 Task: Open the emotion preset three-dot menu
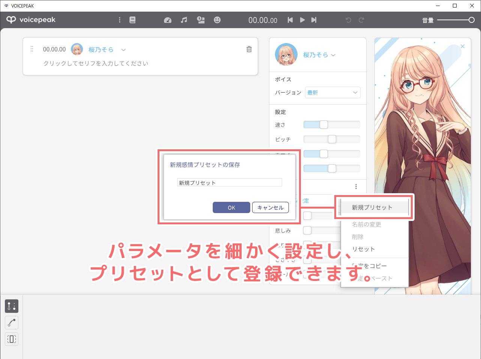point(356,186)
